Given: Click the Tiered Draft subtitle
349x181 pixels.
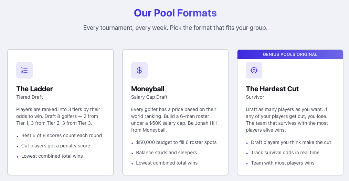Looking at the screenshot, I should tap(30, 97).
